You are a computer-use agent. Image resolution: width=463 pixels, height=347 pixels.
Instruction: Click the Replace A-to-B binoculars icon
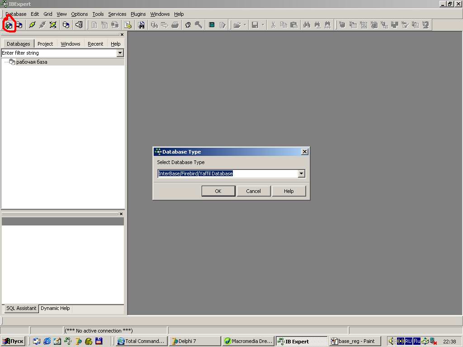[327, 25]
